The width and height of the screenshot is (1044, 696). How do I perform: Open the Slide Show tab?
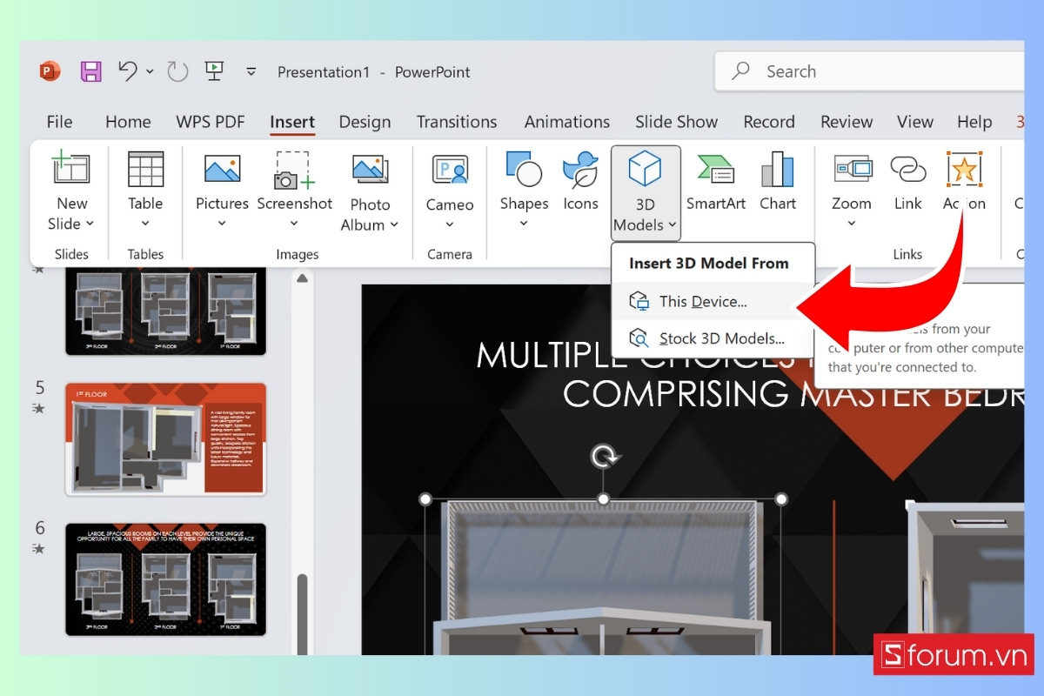click(676, 122)
